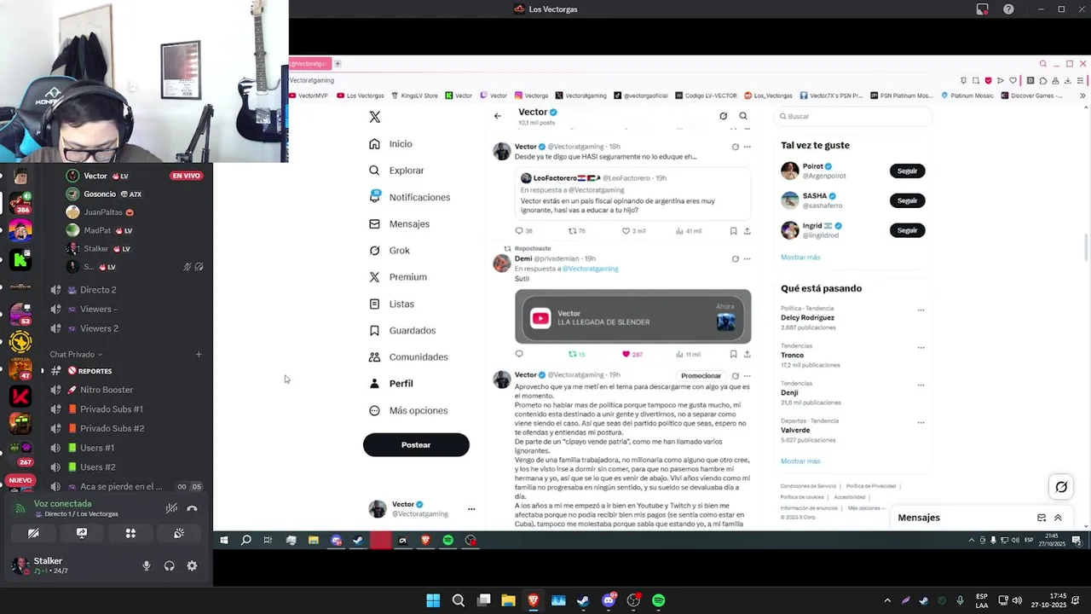The height and width of the screenshot is (614, 1091).
Task: Turn on camera in Discord
Action: pos(33,533)
